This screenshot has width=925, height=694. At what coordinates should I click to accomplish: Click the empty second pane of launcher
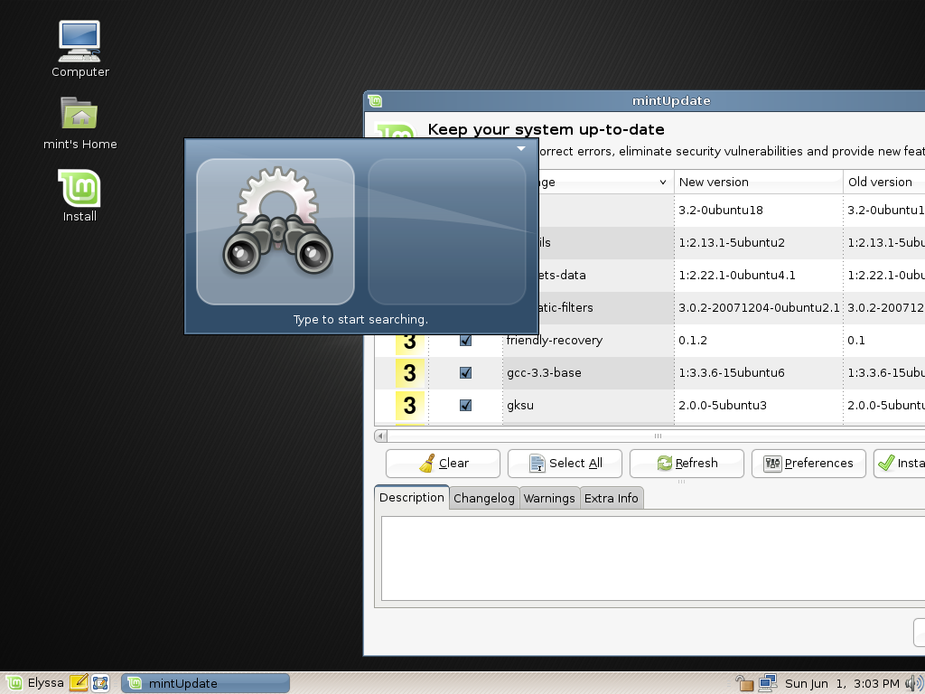tap(447, 232)
